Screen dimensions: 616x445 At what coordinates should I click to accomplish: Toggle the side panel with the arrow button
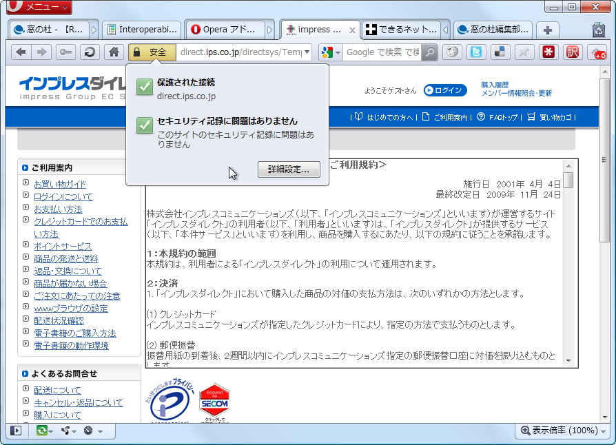point(15,431)
